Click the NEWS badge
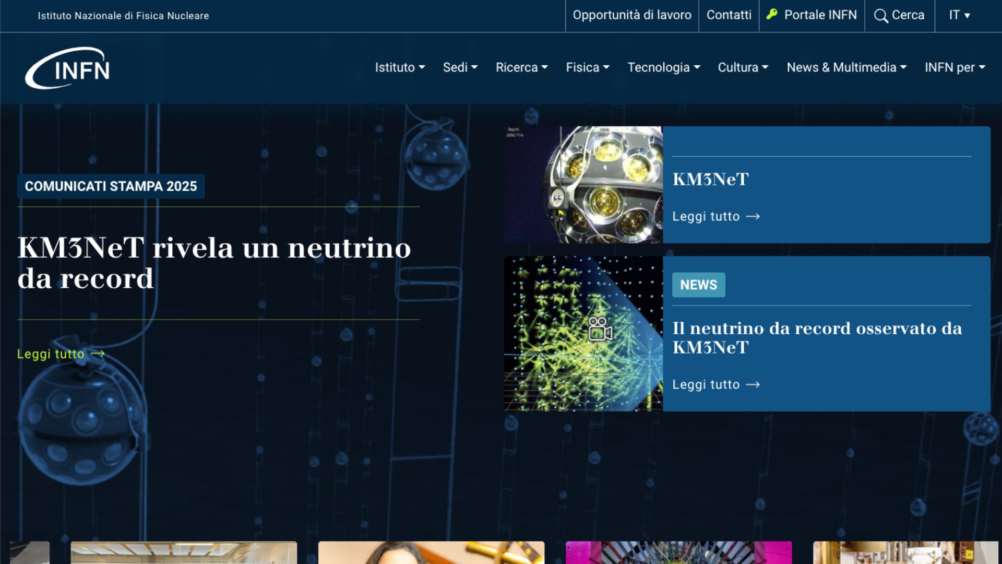The height and width of the screenshot is (564, 1002). point(698,285)
